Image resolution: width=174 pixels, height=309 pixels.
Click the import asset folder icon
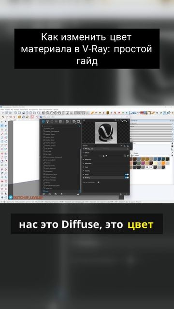pos(49,194)
